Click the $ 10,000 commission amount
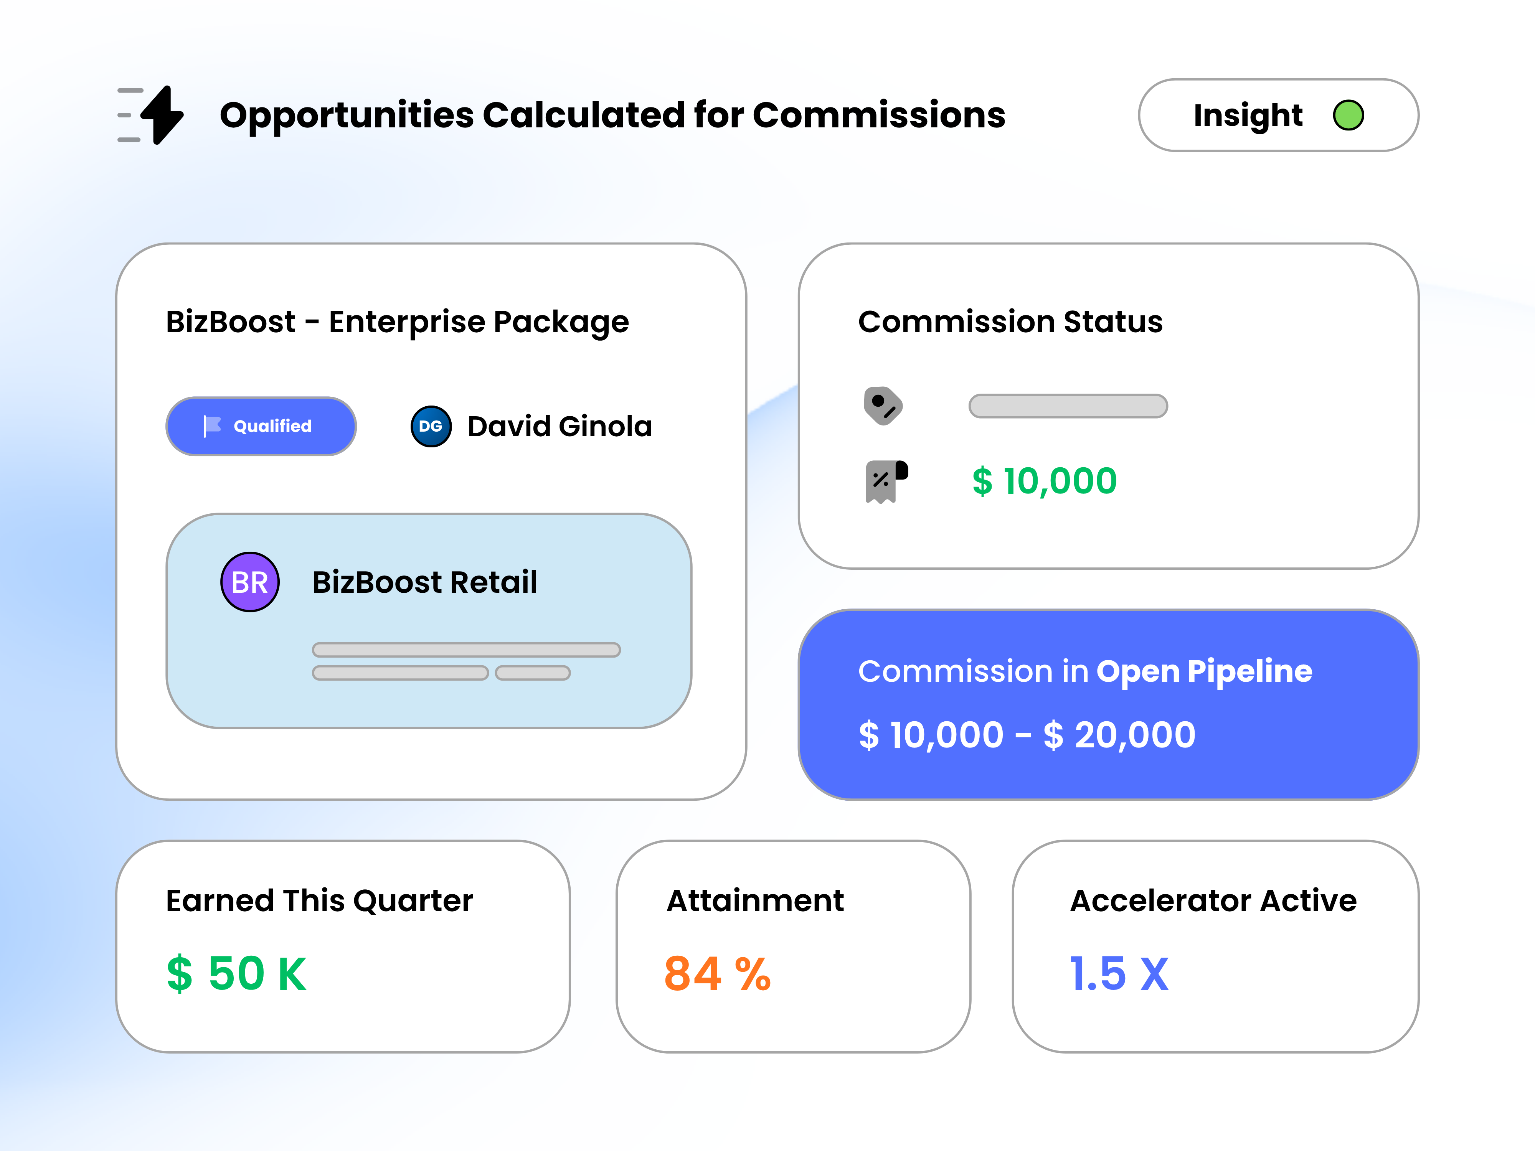Screen dimensions: 1535x1151 (x=1044, y=482)
